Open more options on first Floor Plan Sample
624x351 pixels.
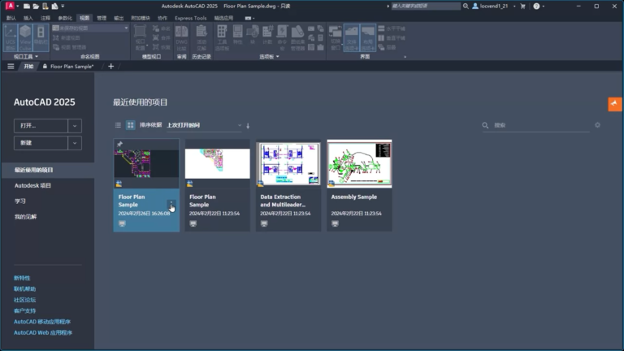tap(171, 204)
